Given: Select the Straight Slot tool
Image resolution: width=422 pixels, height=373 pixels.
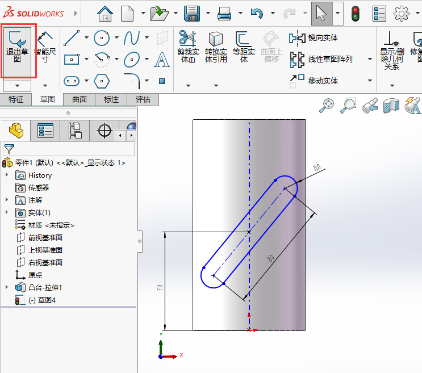Looking at the screenshot, I should tap(72, 81).
